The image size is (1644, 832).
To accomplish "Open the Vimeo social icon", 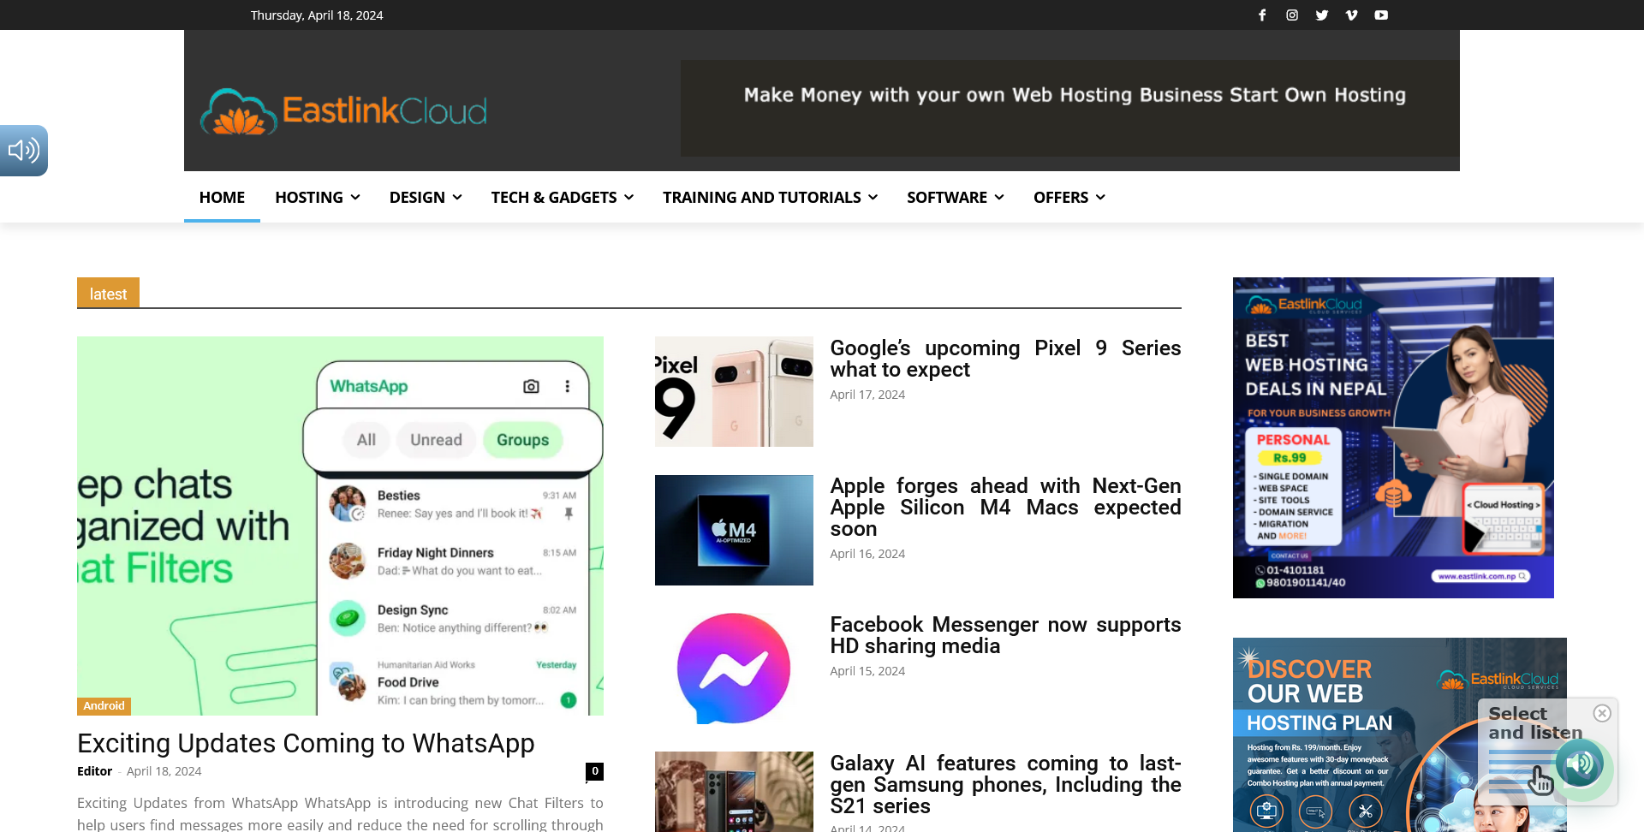I will pos(1351,15).
